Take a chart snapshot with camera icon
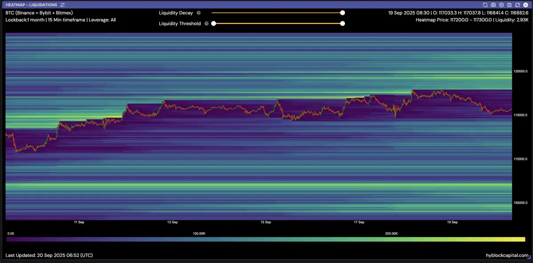533x263 pixels. click(493, 5)
